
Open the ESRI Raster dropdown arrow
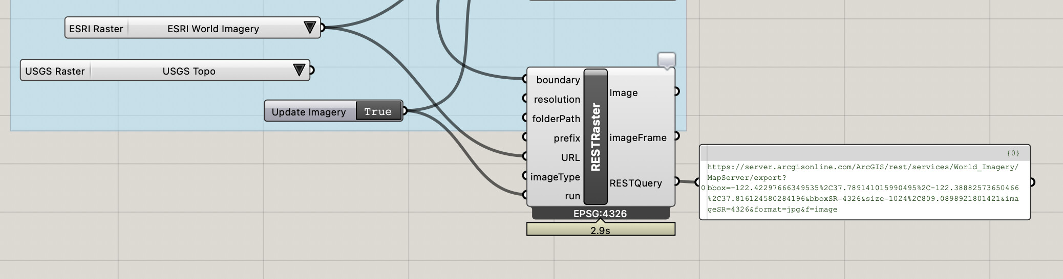pos(310,28)
